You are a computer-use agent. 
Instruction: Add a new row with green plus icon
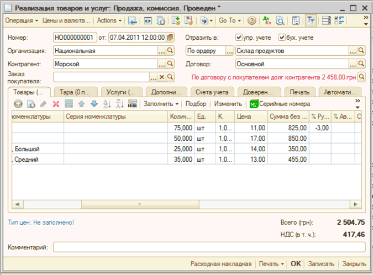tap(18, 104)
